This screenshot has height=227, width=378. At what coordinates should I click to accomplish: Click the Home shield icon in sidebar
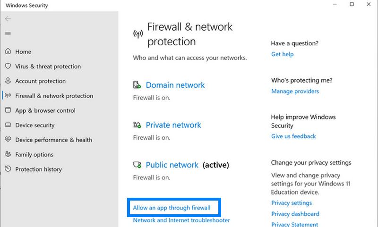pos(8,51)
